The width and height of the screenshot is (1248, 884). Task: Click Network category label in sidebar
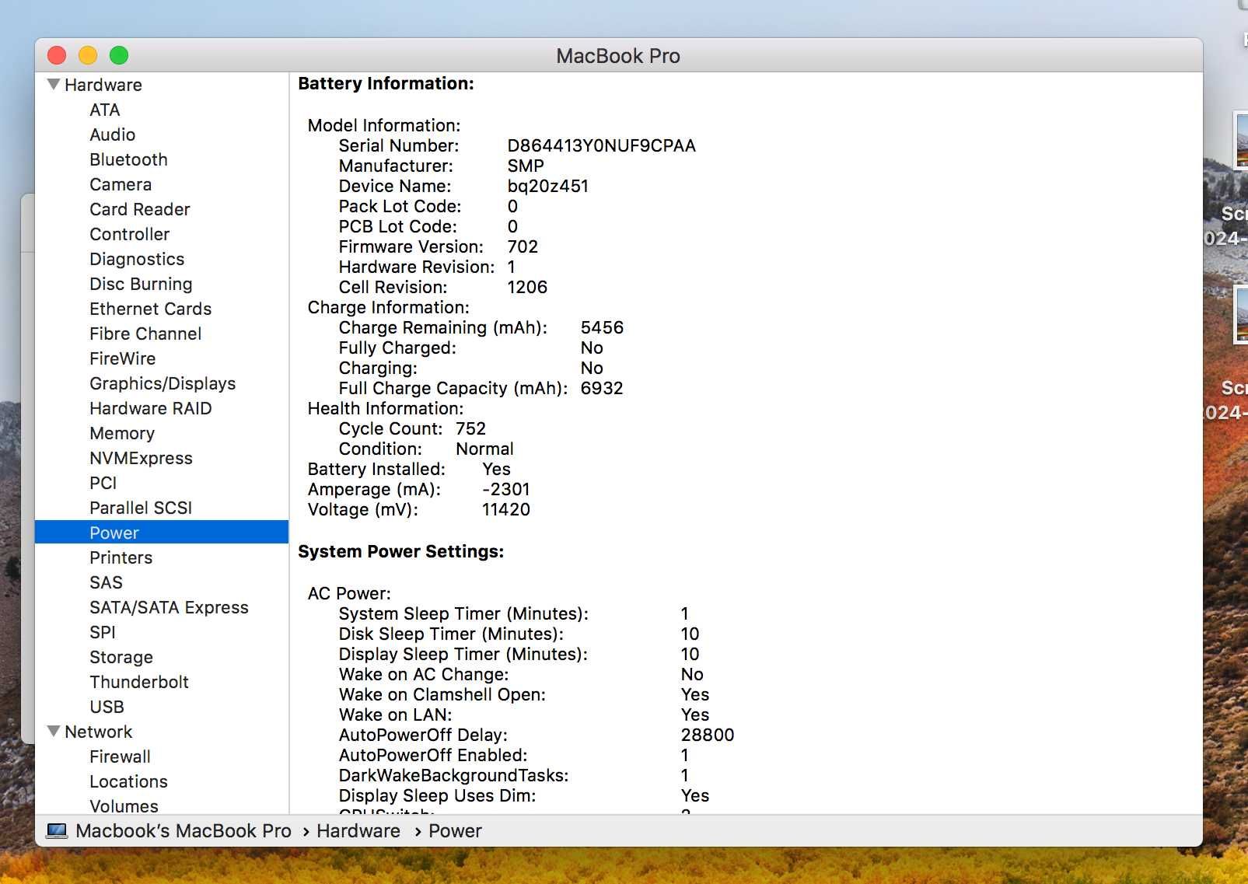98,732
